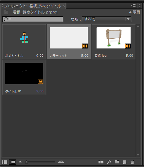Click the 看板.jpg name label
The width and height of the screenshot is (144, 167).
(100, 56)
